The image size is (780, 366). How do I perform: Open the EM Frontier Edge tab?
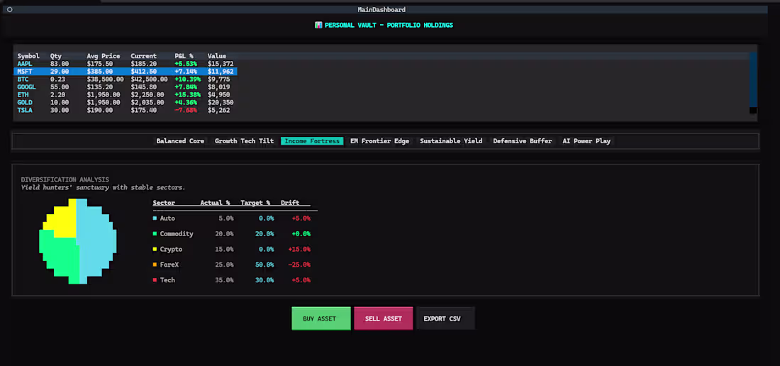click(379, 141)
